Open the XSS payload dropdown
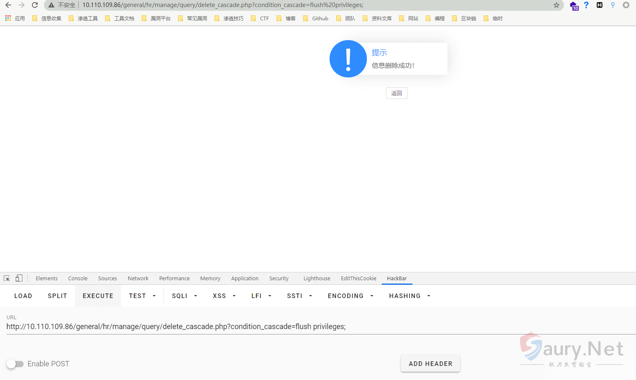 (224, 296)
